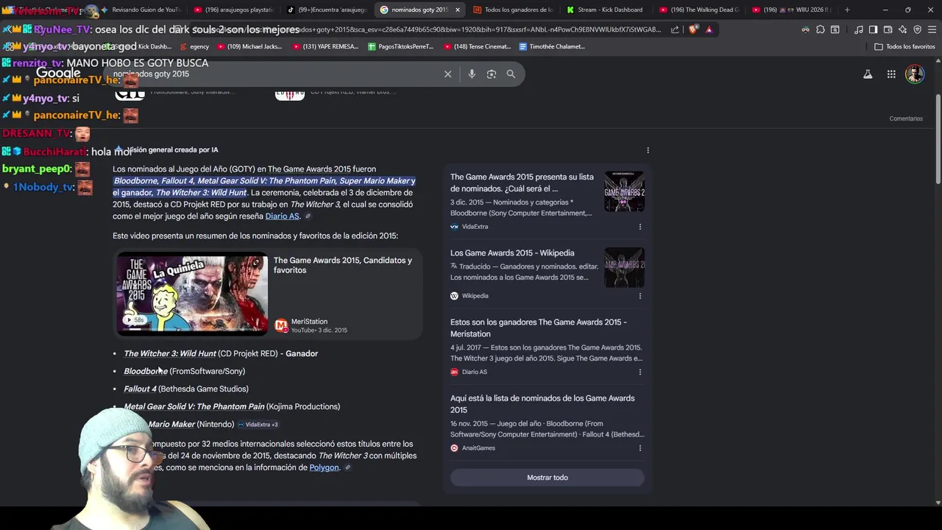This screenshot has width=942, height=530.
Task: Open 'Timothée Chalamet' bookmark
Action: coord(551,46)
